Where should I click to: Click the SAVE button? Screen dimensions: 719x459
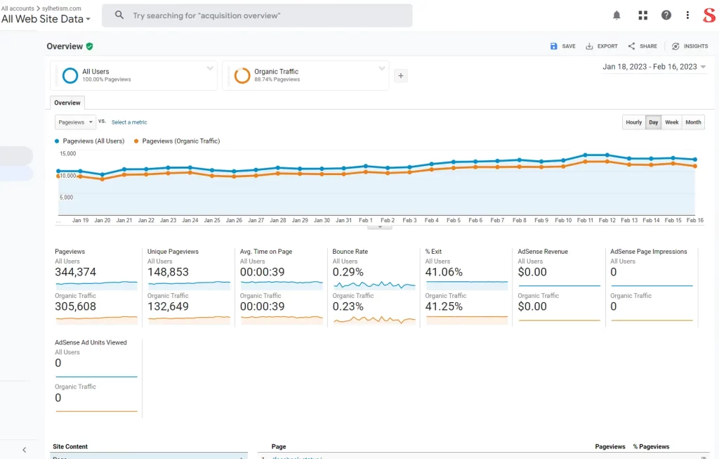click(562, 46)
